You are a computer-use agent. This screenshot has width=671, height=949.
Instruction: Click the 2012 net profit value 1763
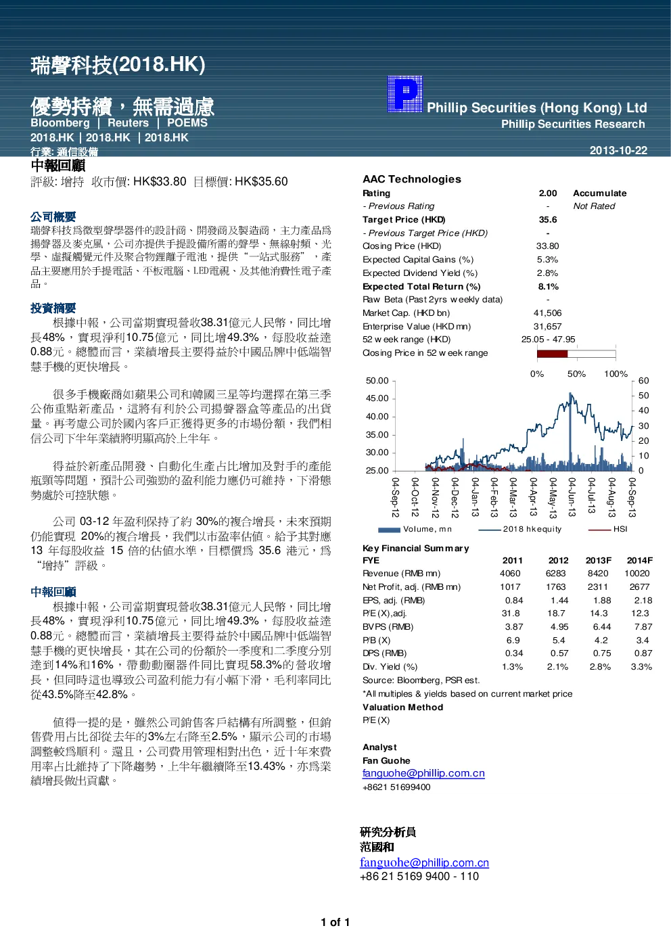[556, 587]
